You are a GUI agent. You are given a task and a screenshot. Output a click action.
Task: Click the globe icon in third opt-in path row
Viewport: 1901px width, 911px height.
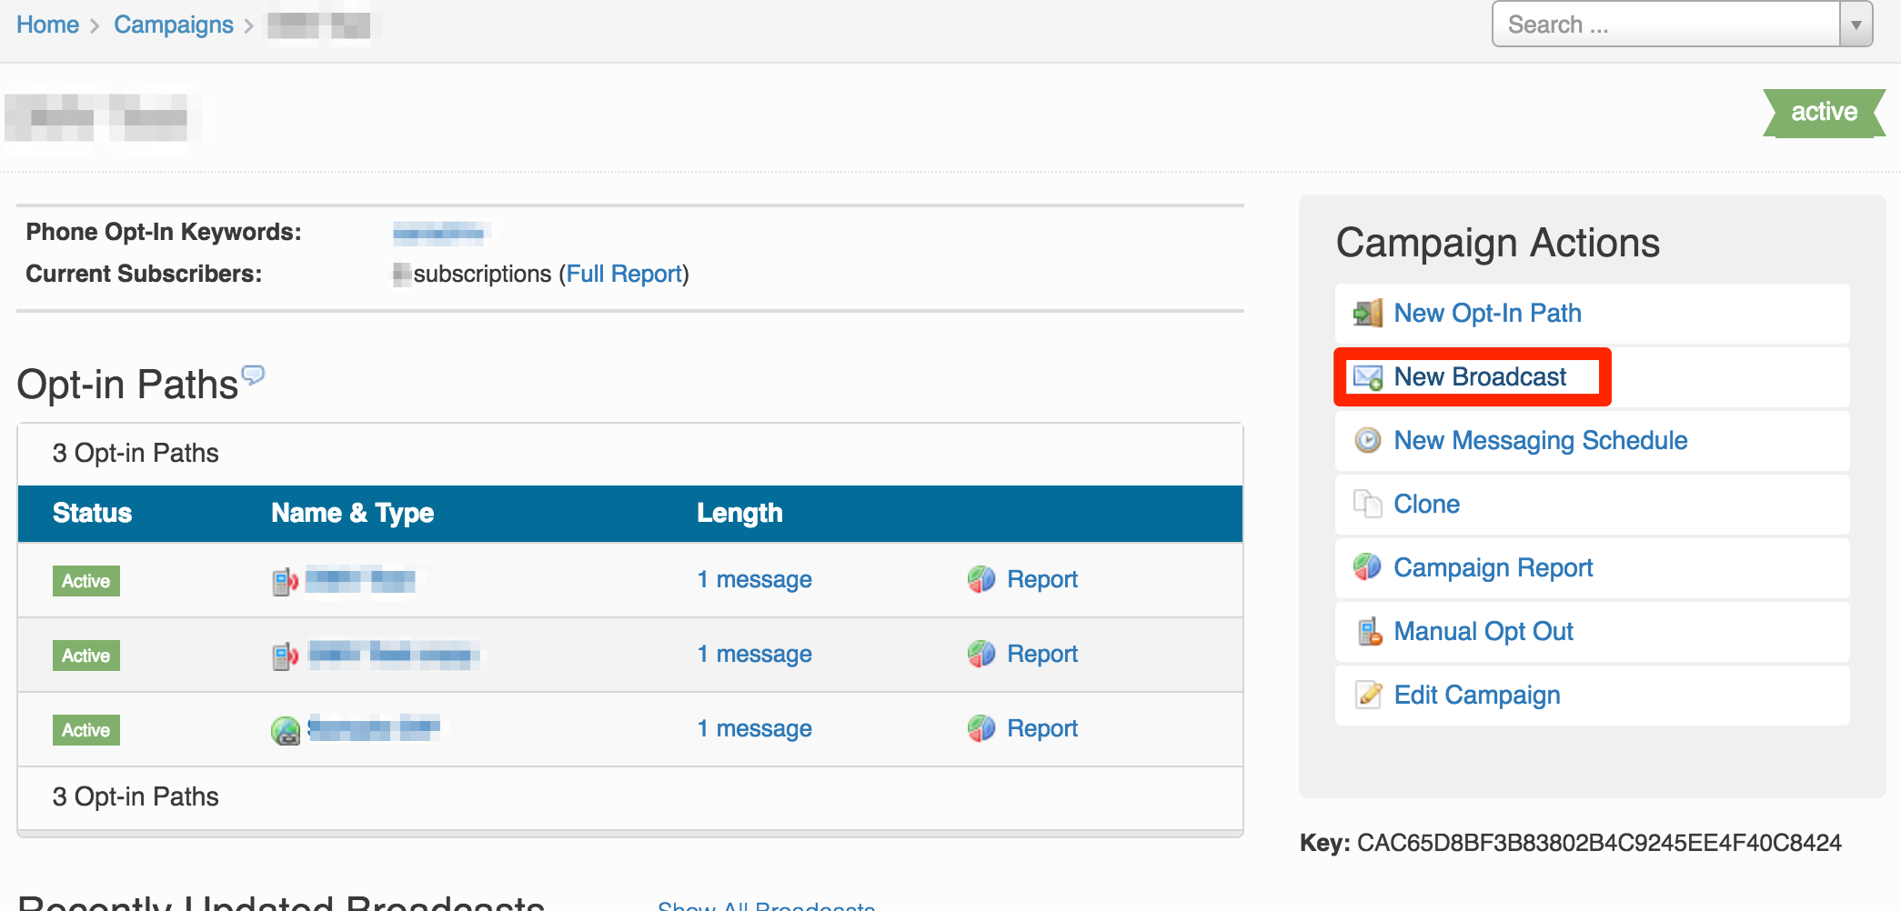tap(286, 730)
